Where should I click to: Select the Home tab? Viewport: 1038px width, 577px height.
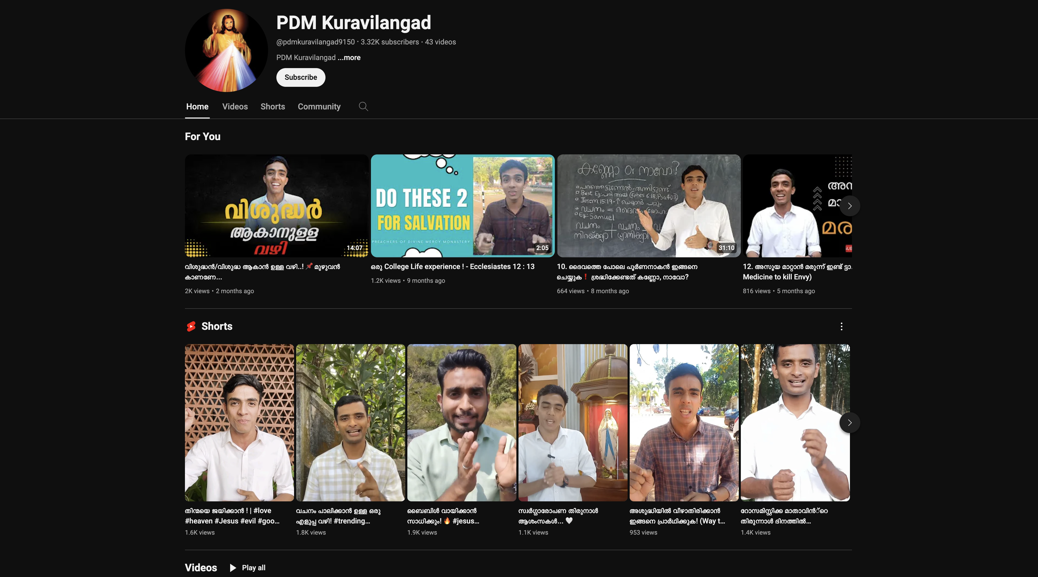[x=197, y=107]
